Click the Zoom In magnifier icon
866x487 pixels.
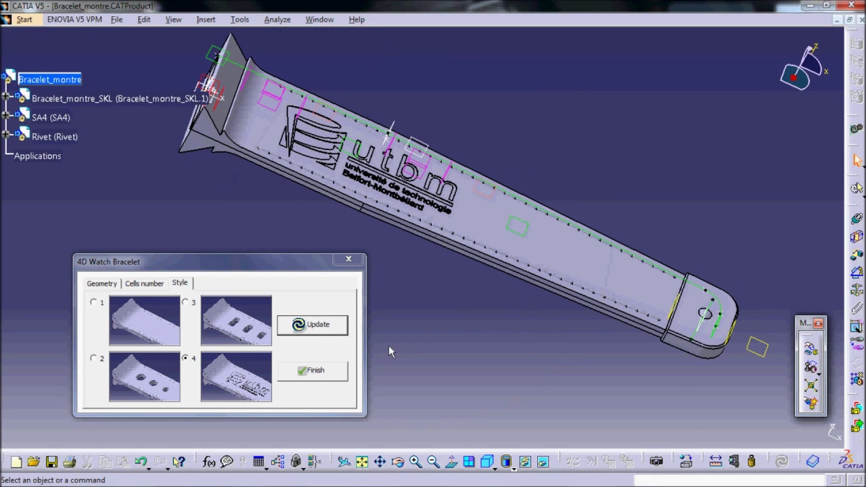click(415, 462)
